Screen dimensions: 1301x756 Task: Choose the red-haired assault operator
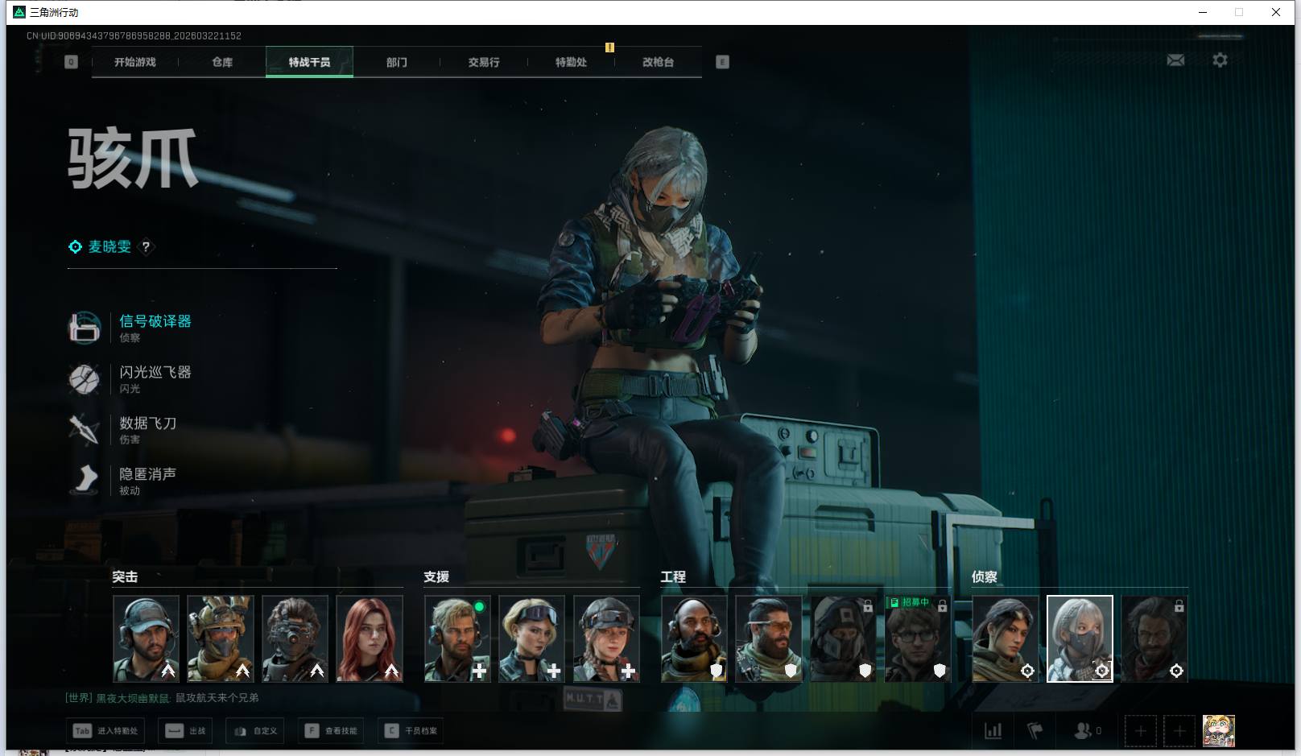[370, 638]
